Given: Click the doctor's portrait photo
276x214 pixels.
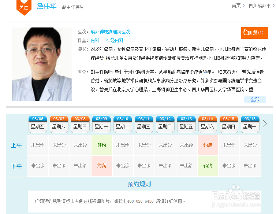Looking at the screenshot, I should [x=42, y=64].
